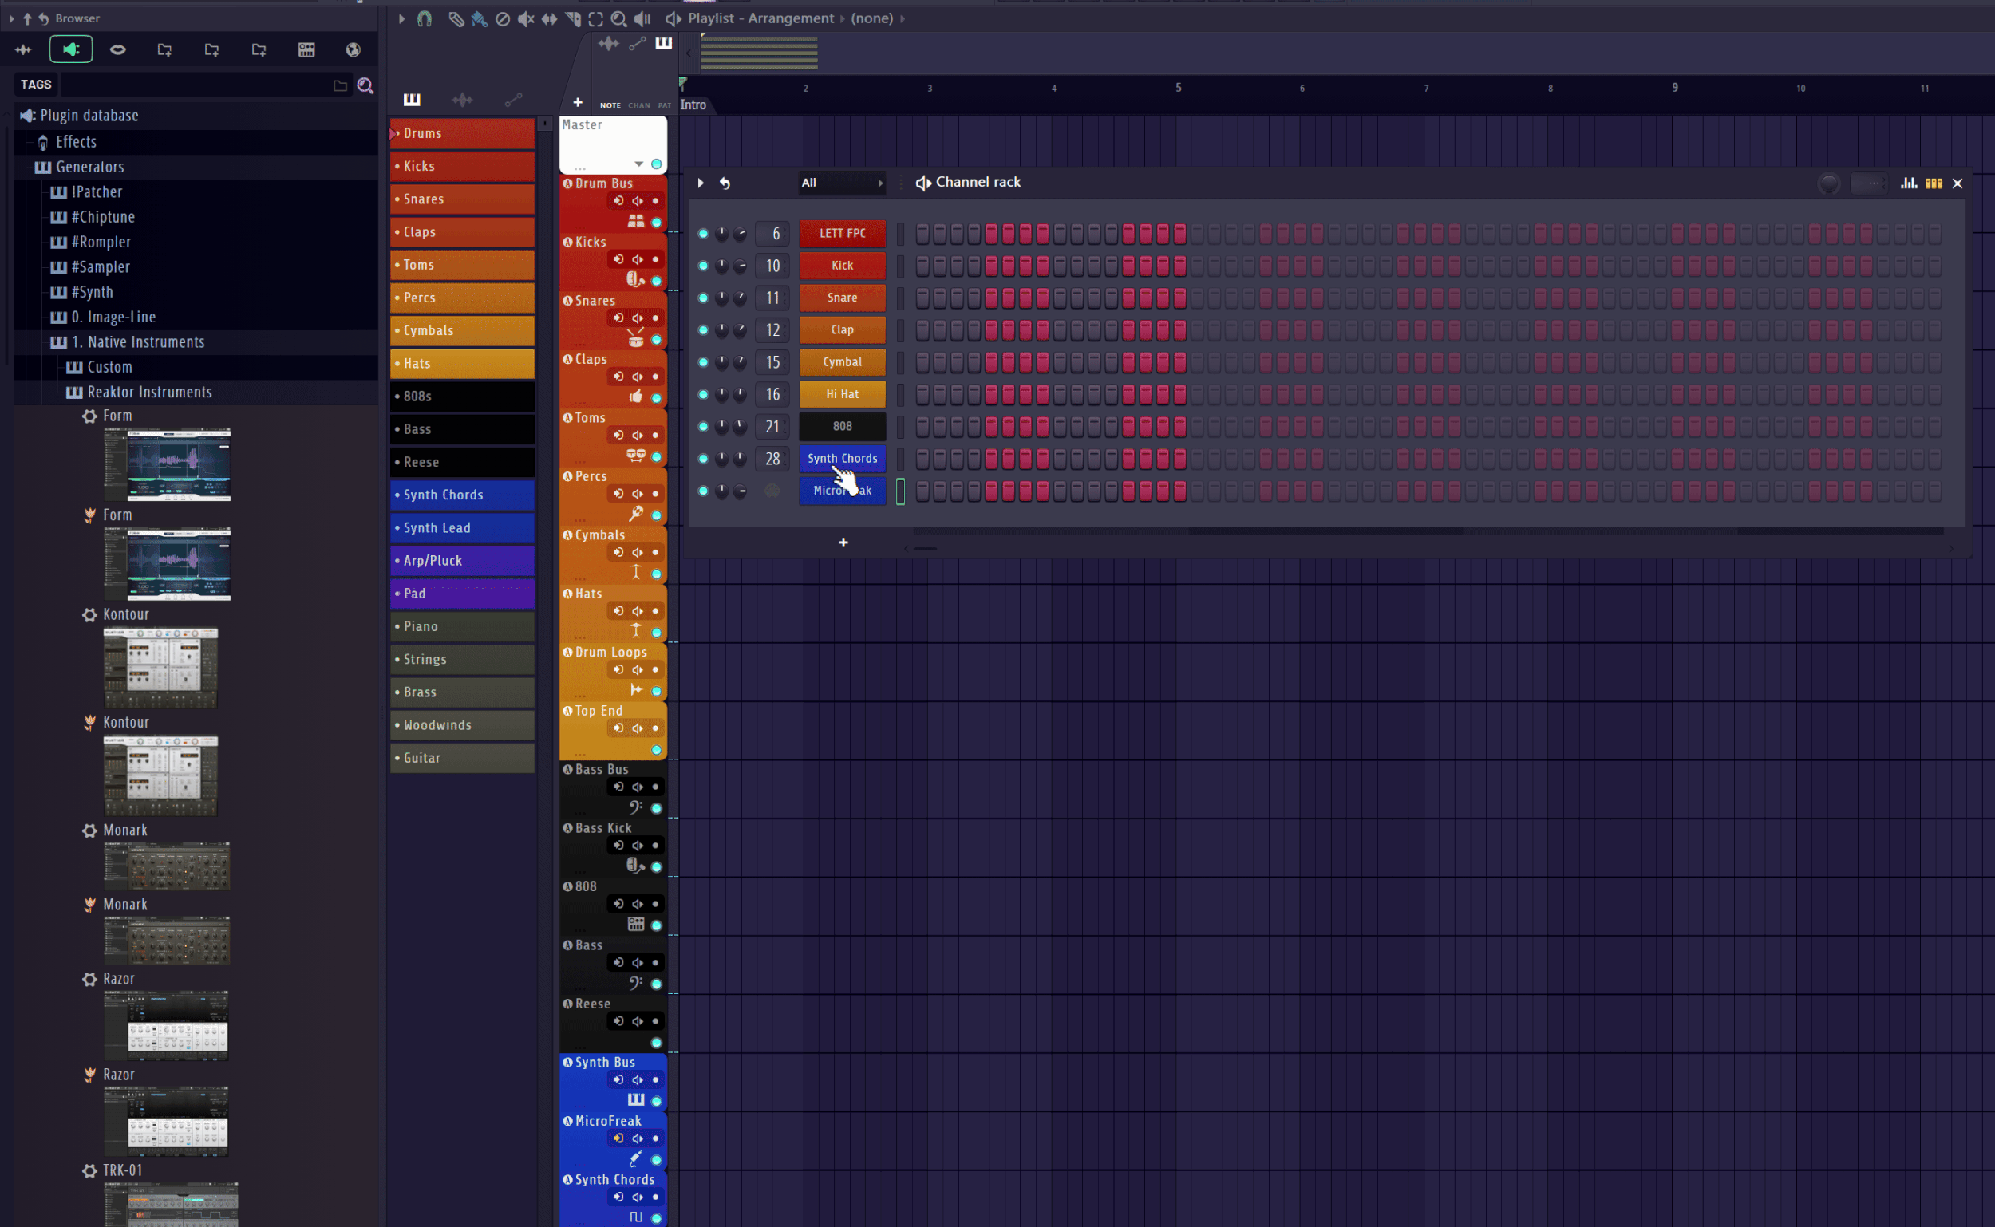Click the 808 track drum machine icon

635,924
